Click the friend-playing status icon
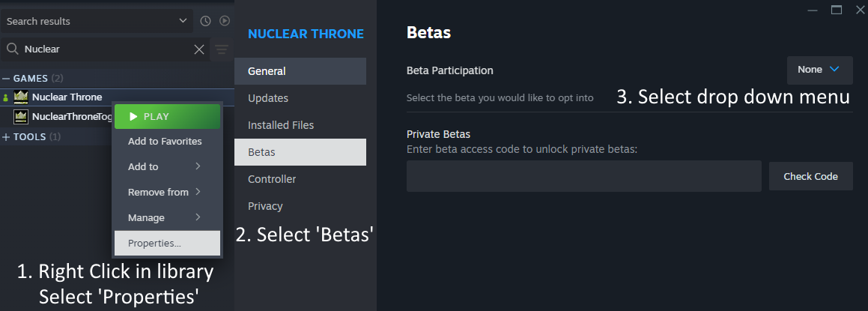The width and height of the screenshot is (868, 311). click(6, 97)
